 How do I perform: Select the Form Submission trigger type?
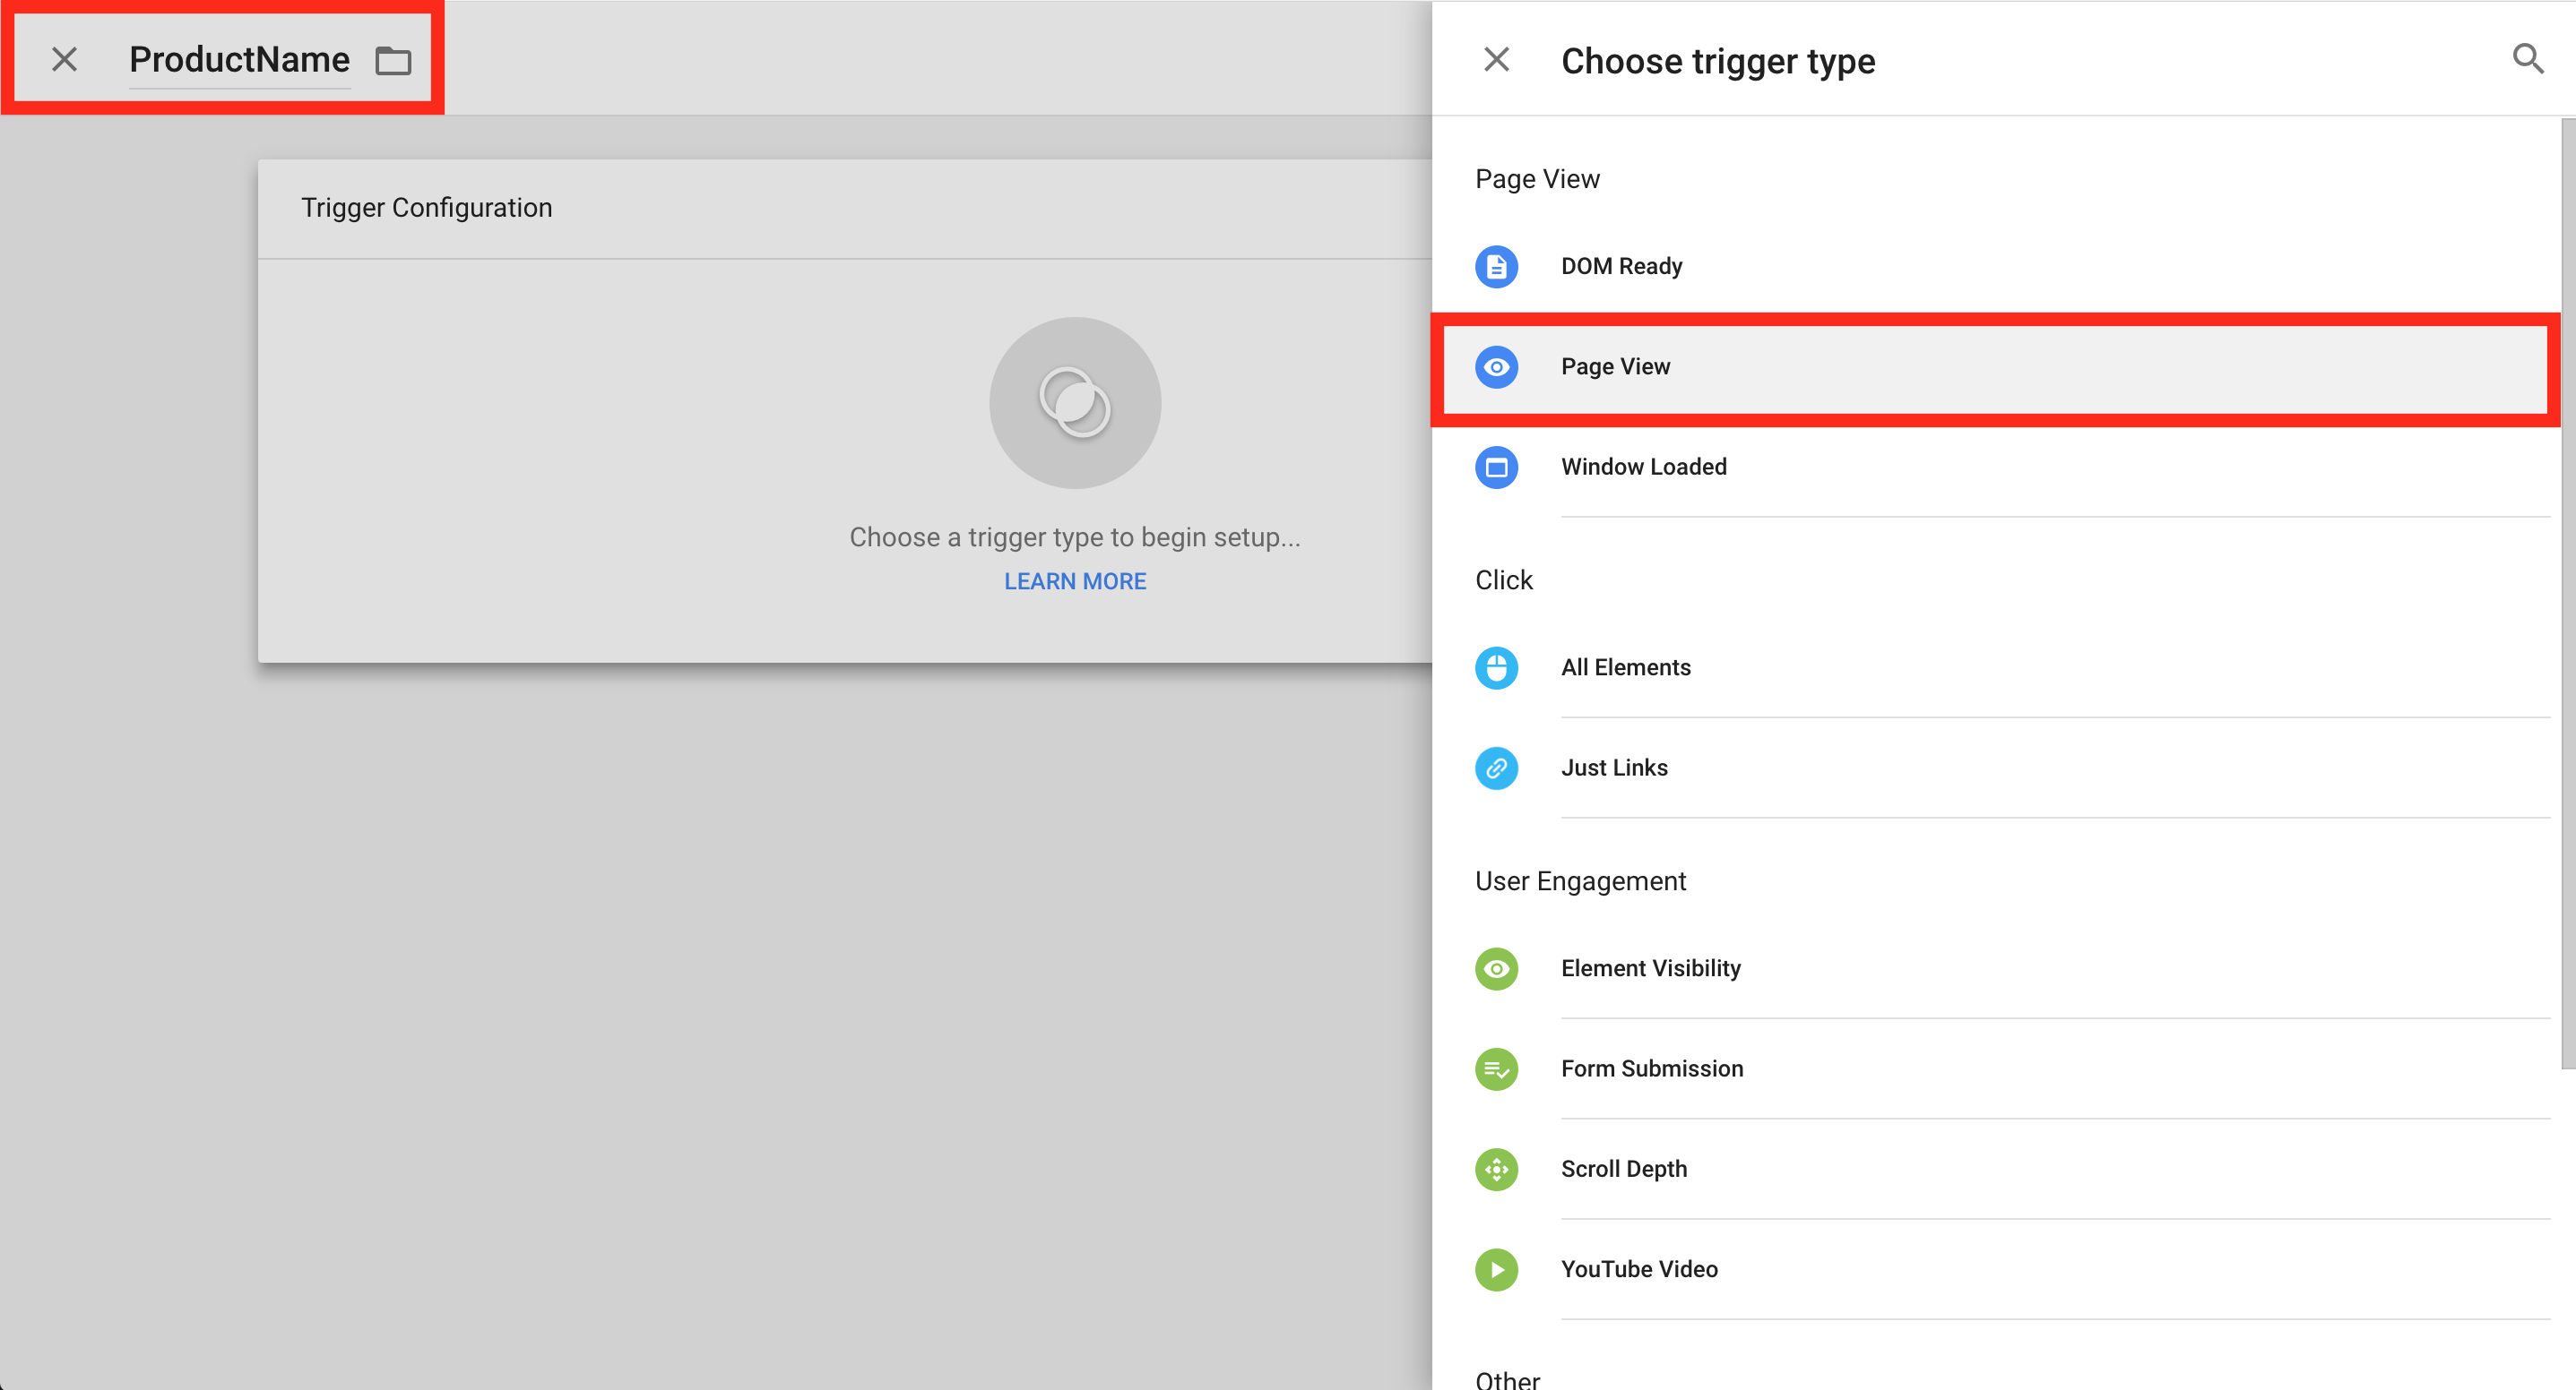click(x=1995, y=1068)
